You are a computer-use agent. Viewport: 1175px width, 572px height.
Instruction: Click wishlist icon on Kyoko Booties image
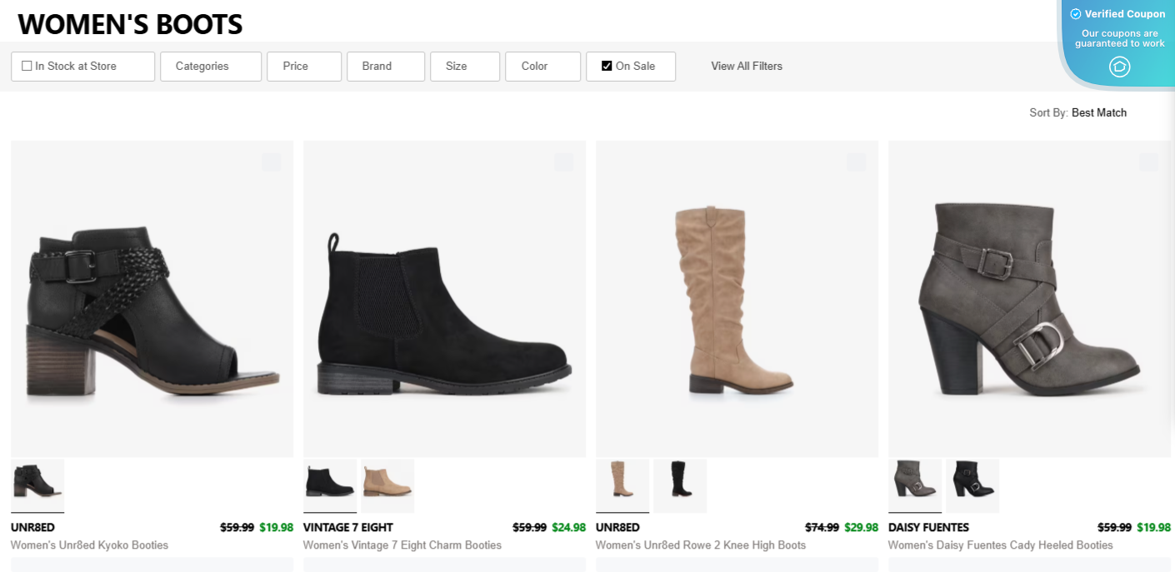[x=272, y=162]
